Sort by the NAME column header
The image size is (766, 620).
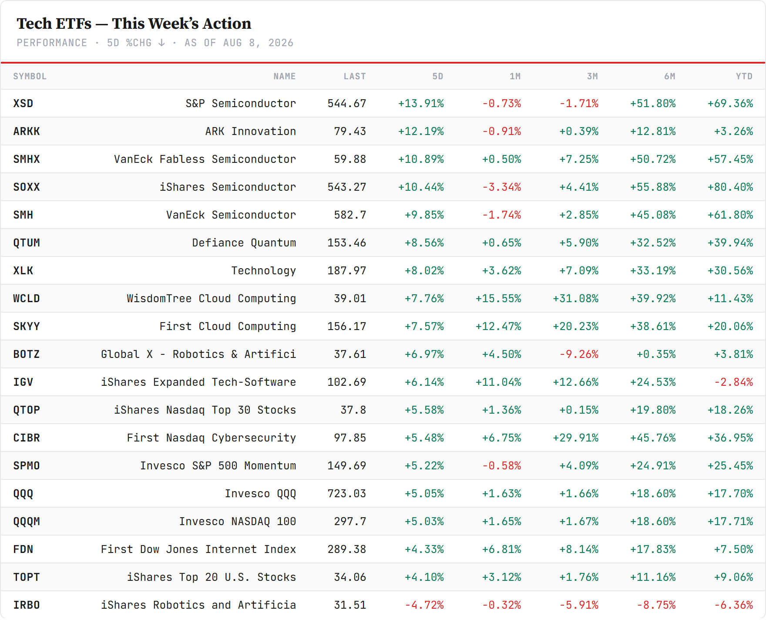pyautogui.click(x=285, y=76)
